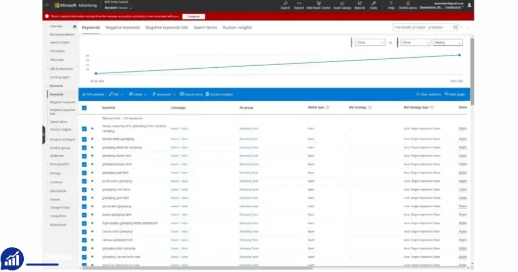Click the rightmost chart data point
The width and height of the screenshot is (518, 272).
pyautogui.click(x=459, y=55)
